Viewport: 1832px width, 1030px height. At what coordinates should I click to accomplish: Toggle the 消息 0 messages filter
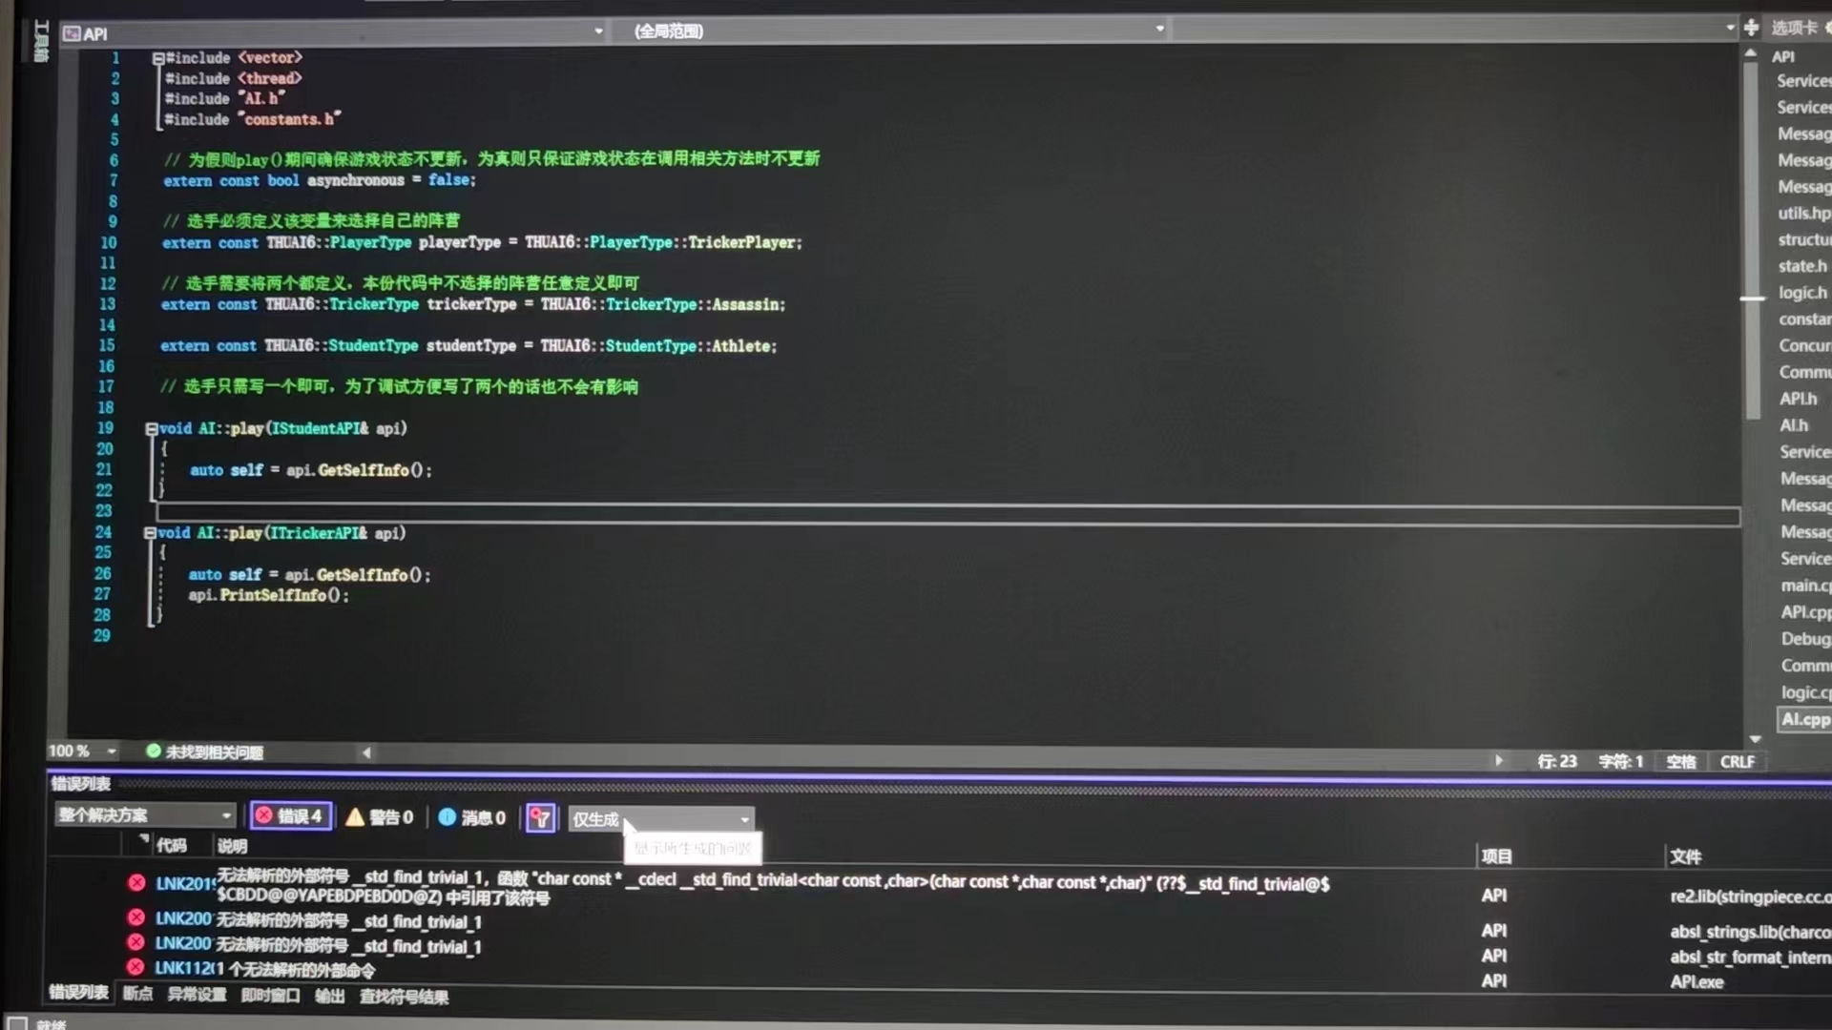(471, 817)
